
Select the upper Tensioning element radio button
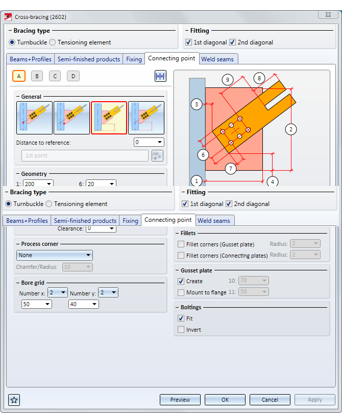pos(53,42)
